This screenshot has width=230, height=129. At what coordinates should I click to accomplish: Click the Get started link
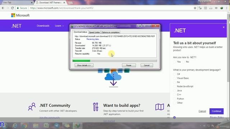(x=109, y=121)
